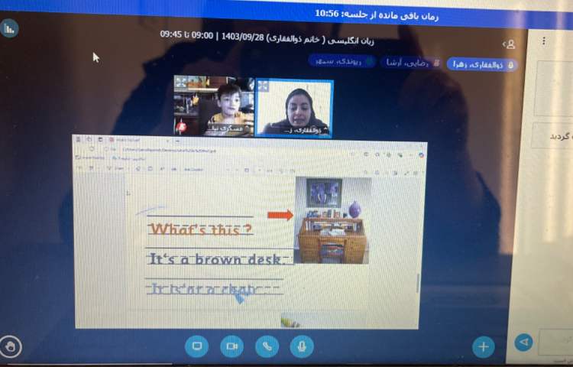Screen dimensions: 573x367
Task: Select the third participant chip with green icon
Action: pyautogui.click(x=342, y=61)
